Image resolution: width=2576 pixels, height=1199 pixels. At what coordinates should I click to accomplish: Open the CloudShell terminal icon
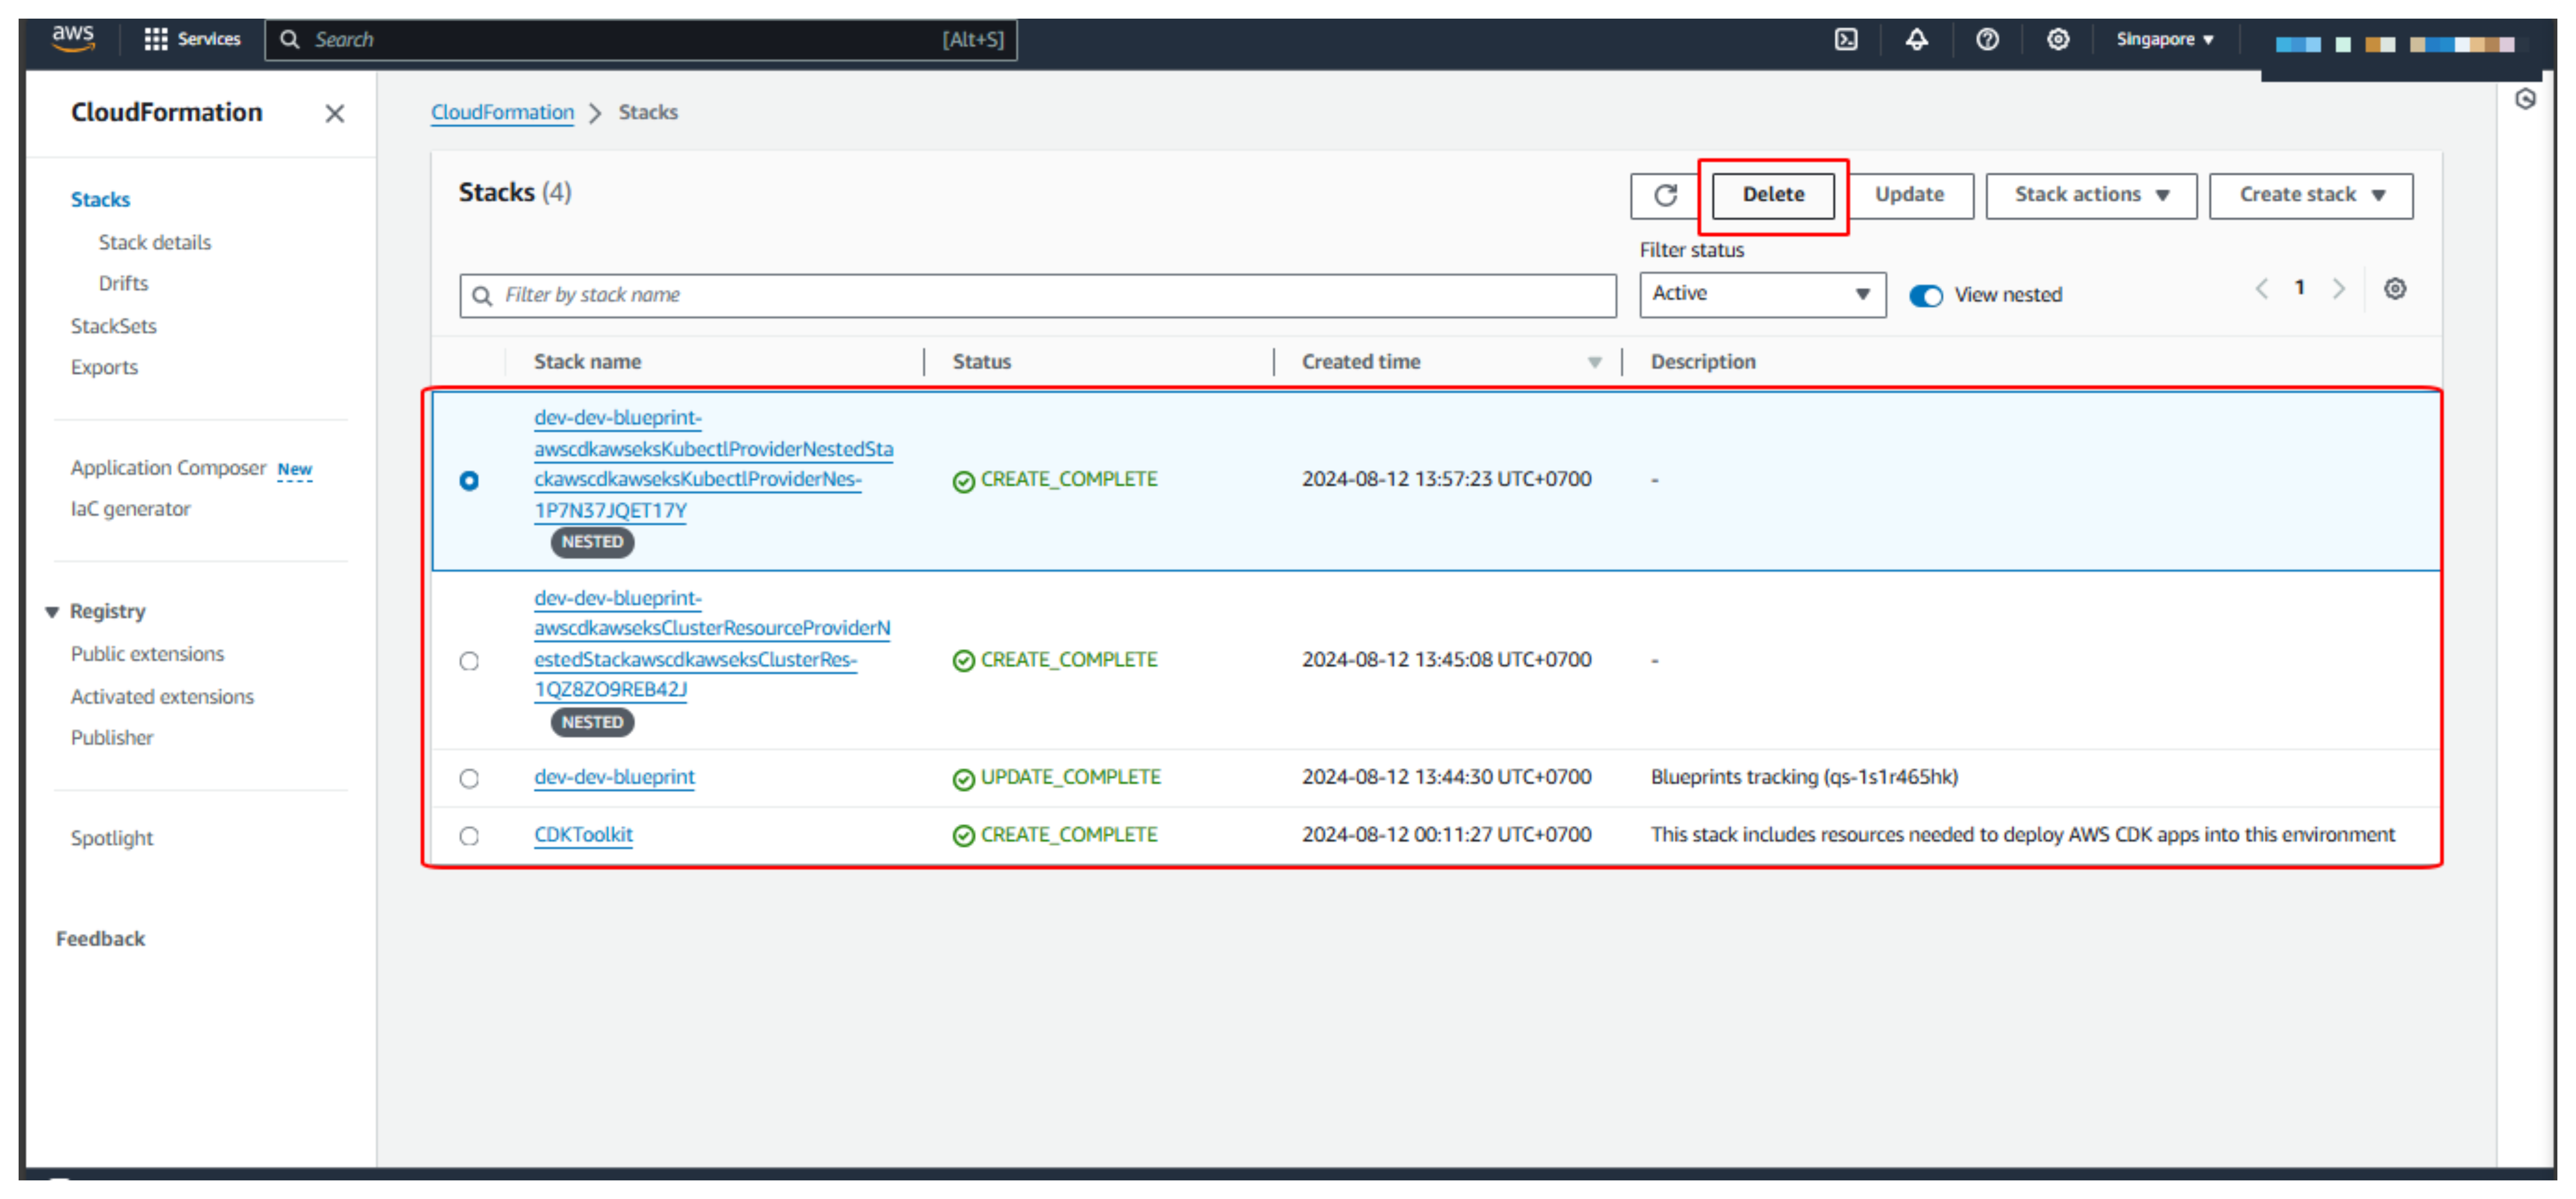click(1846, 39)
